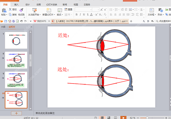Screen dimensions: 171x119
Task: Click the add slide plus button
Action: point(16,113)
